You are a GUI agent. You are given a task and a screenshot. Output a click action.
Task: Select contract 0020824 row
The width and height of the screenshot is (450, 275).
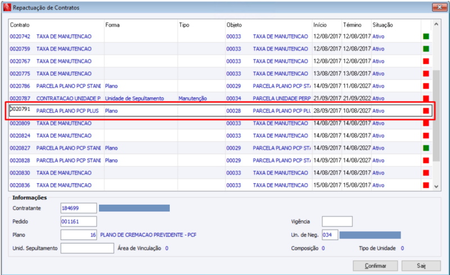point(220,136)
